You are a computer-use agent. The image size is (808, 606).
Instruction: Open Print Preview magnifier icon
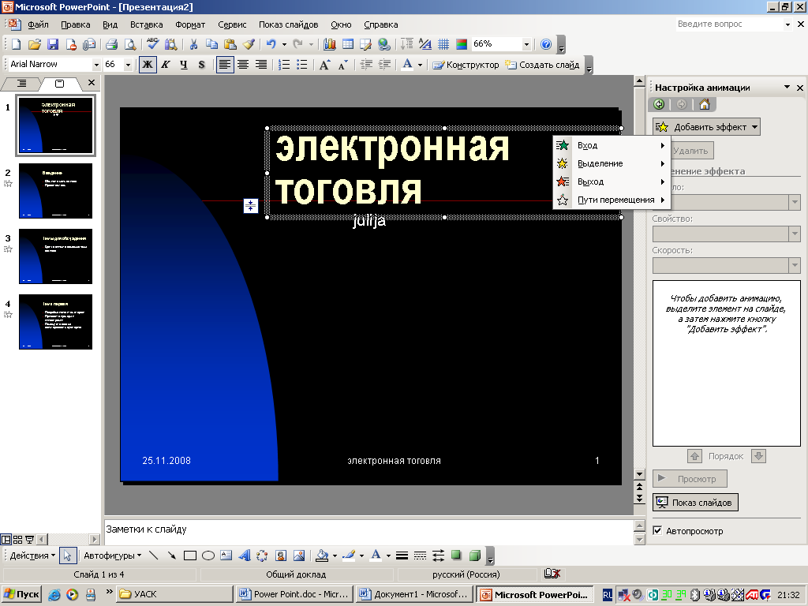[x=130, y=44]
